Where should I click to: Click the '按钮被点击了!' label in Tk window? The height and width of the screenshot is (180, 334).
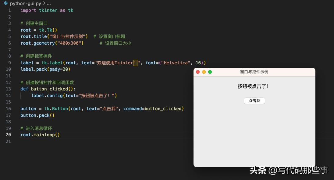253,86
